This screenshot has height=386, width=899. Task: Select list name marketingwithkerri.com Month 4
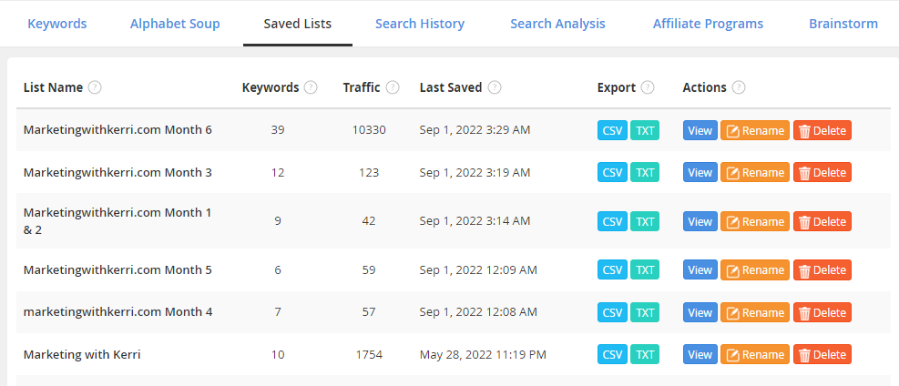(x=118, y=312)
